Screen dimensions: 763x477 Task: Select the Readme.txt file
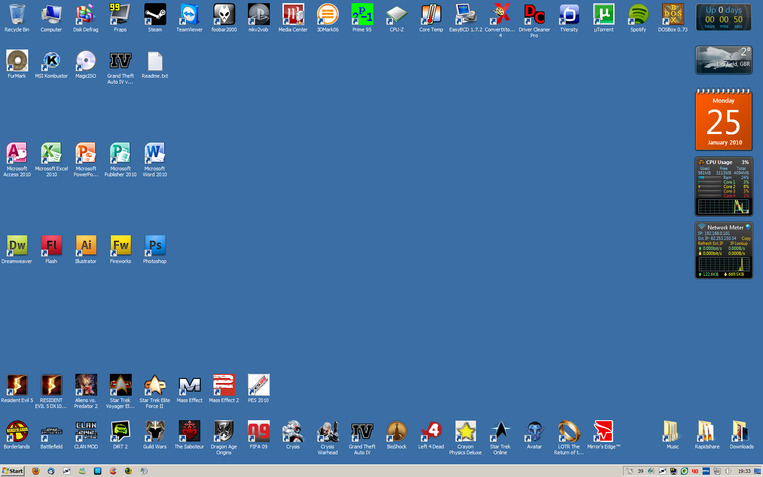pos(155,61)
